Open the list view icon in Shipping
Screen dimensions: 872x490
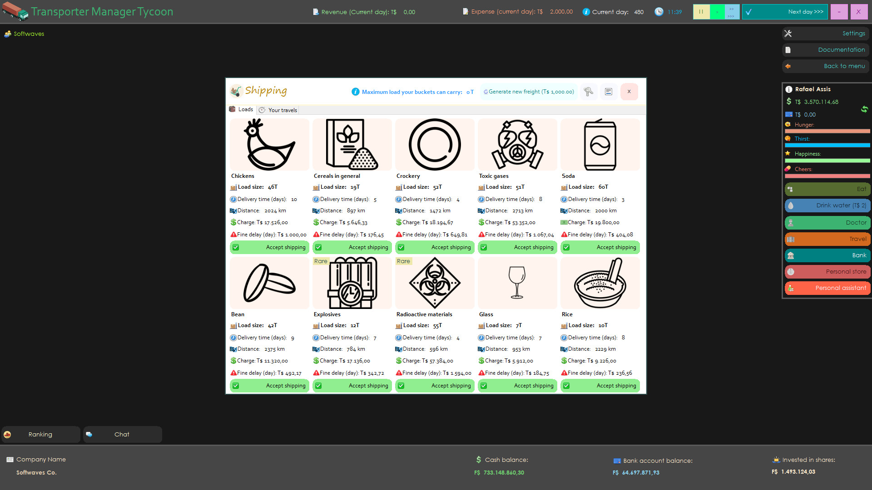coord(609,92)
